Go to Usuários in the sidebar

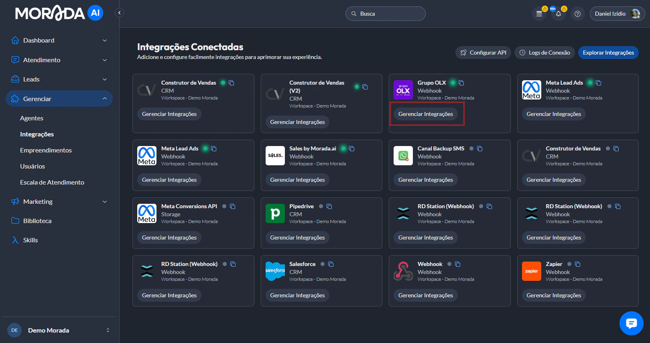click(x=32, y=166)
